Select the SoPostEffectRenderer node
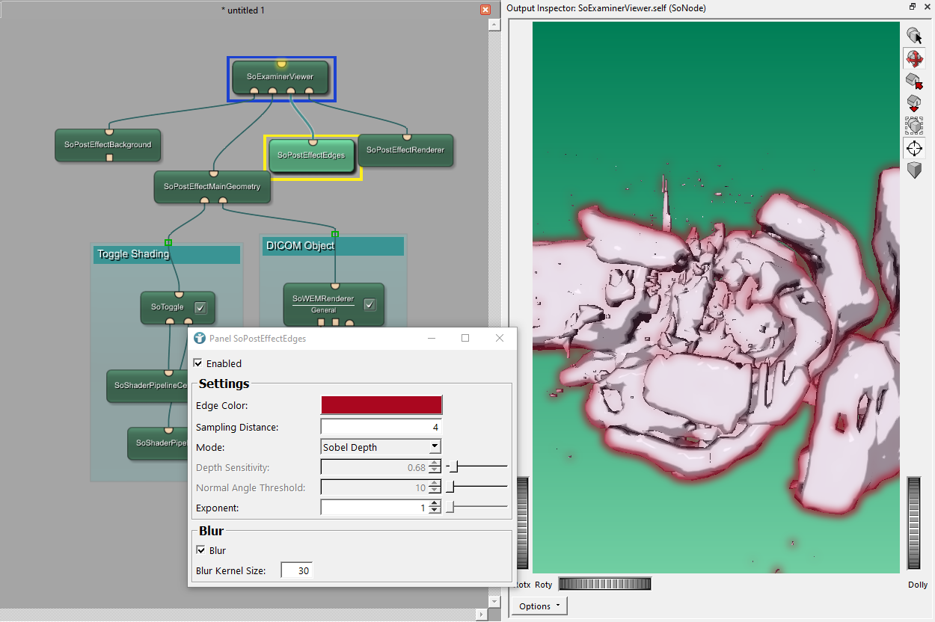This screenshot has width=935, height=622. 405,150
